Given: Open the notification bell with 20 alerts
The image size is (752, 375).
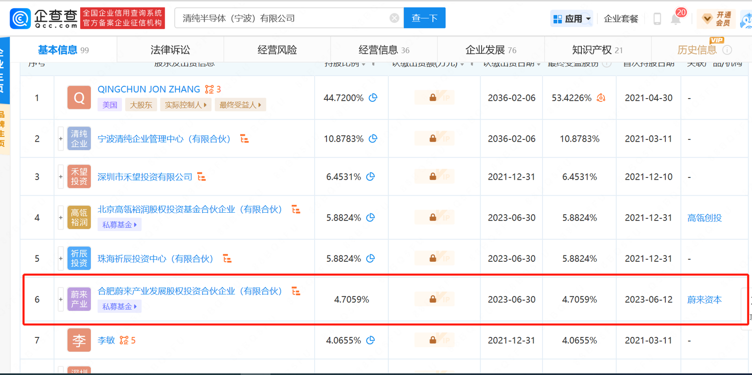Looking at the screenshot, I should [676, 19].
